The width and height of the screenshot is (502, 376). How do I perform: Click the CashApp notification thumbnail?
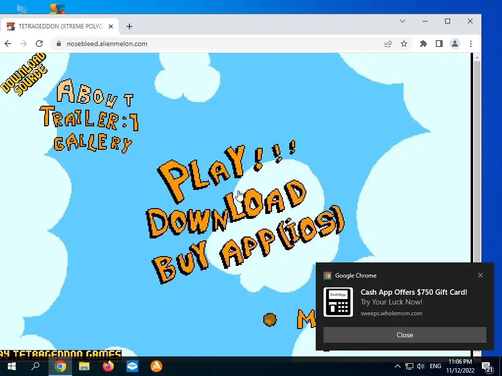coord(338,302)
